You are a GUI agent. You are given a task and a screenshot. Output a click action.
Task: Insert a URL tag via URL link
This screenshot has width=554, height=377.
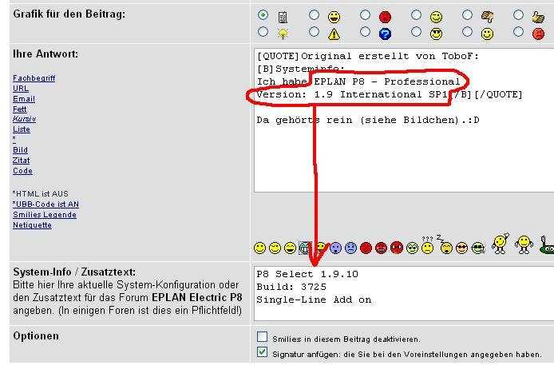(x=21, y=89)
